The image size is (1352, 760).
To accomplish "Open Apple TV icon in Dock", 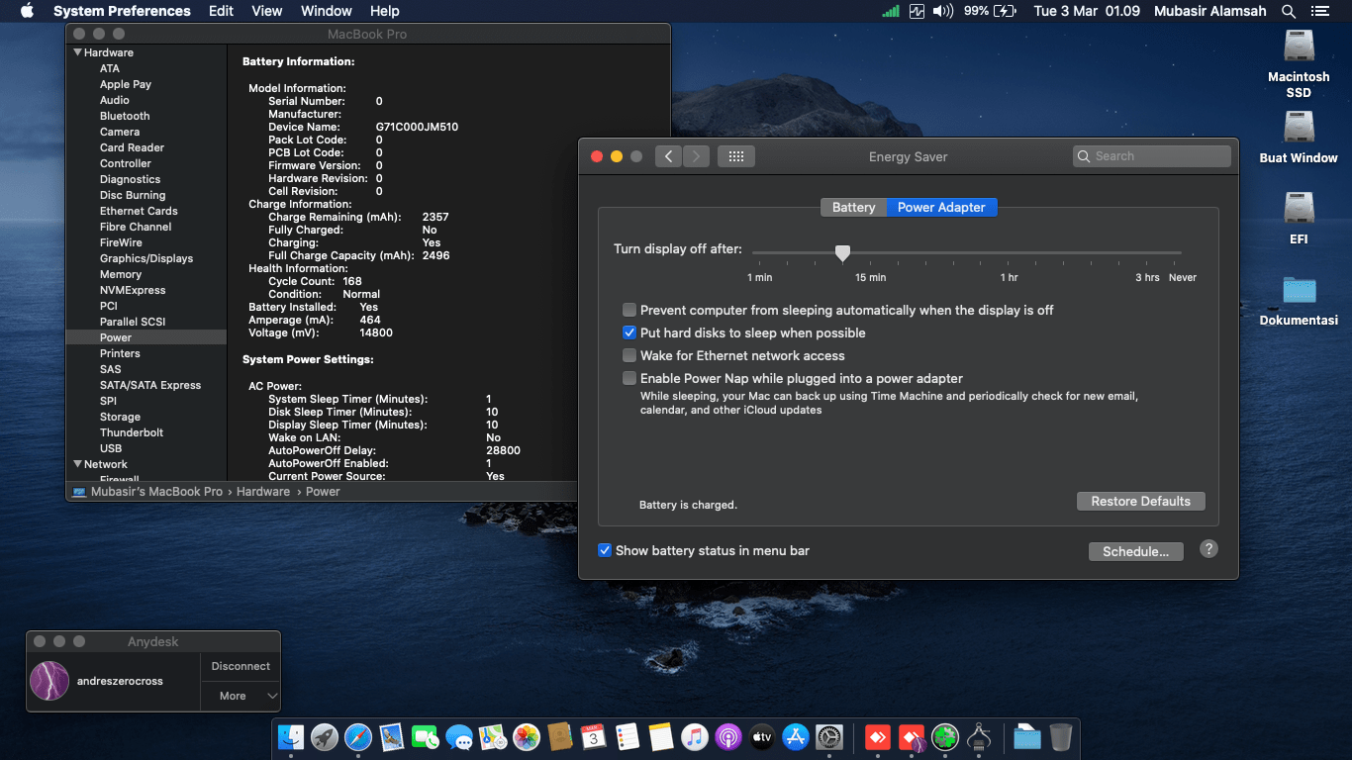I will pyautogui.click(x=762, y=737).
